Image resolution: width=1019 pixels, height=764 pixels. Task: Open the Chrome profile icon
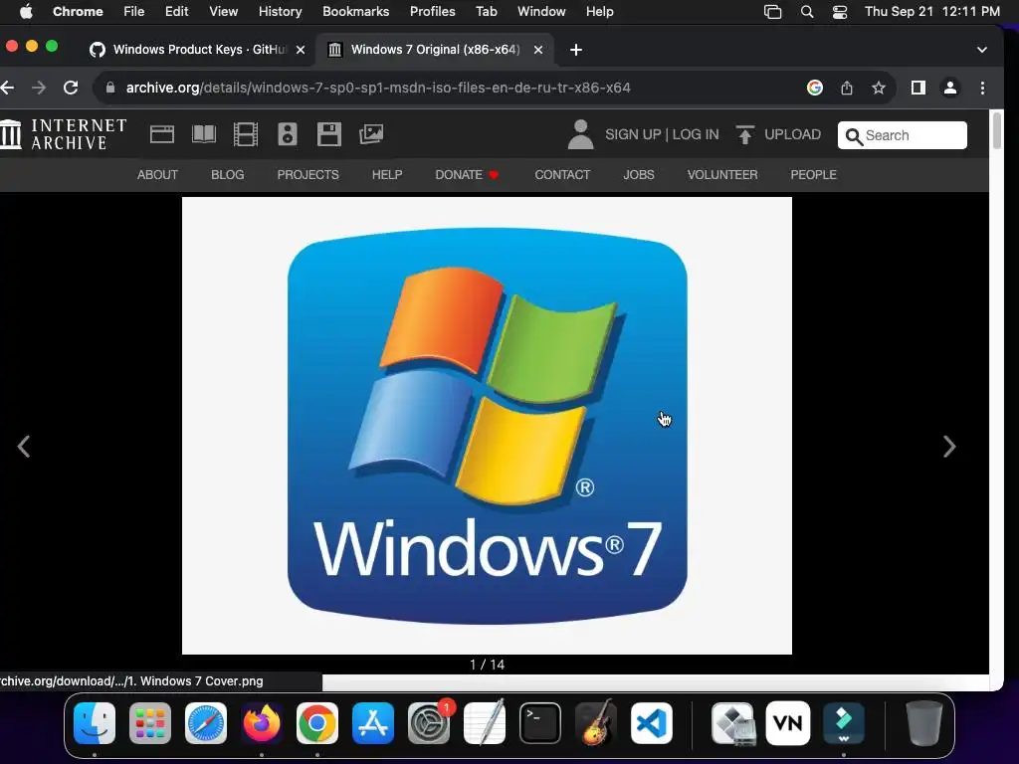950,88
